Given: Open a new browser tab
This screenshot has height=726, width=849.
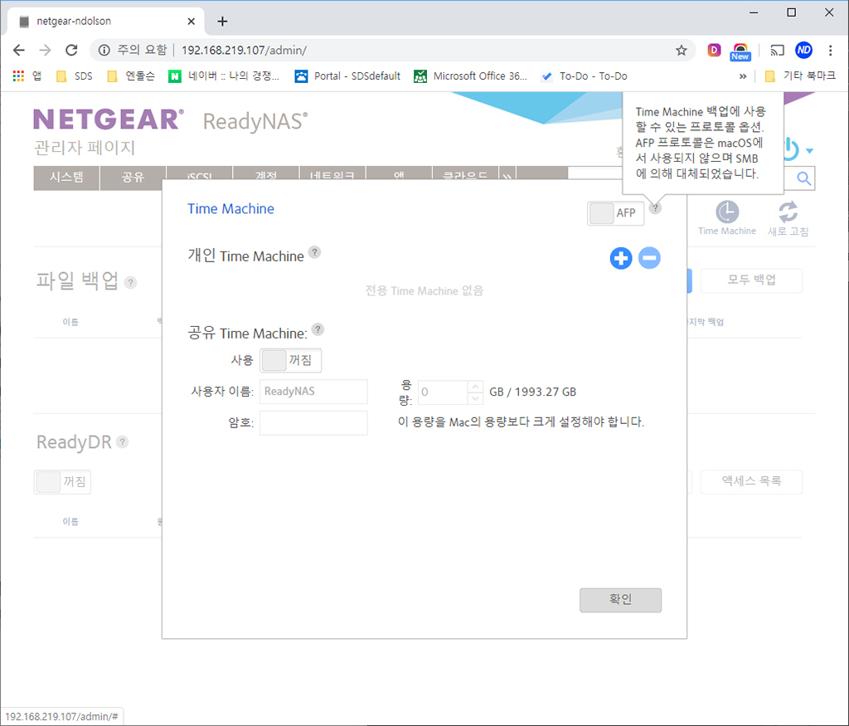Looking at the screenshot, I should pos(222,21).
